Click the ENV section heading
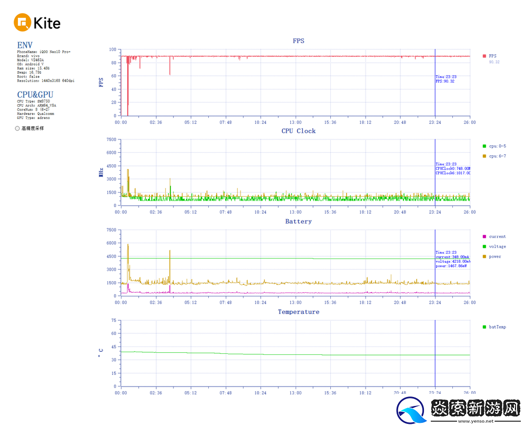 [25, 45]
